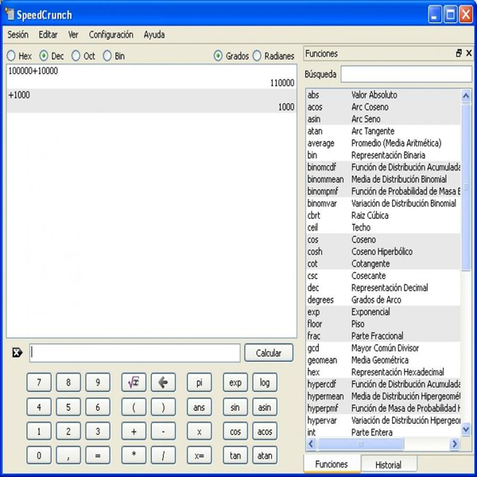Select the 'floor Piso' function row
The height and width of the screenshot is (477, 477).
(383, 324)
